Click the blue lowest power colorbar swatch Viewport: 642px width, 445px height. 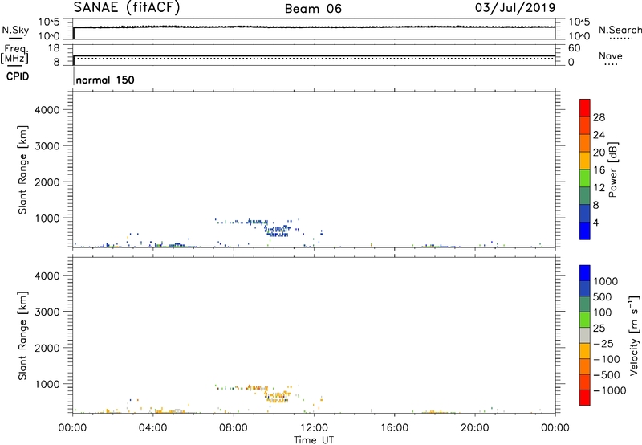pos(585,231)
